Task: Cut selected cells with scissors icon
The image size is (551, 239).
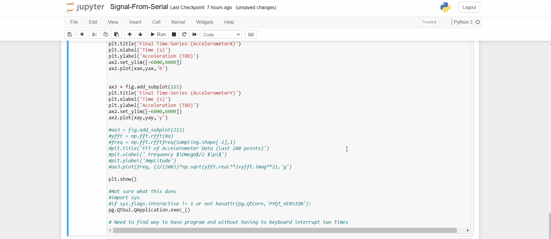Action: pos(94,35)
